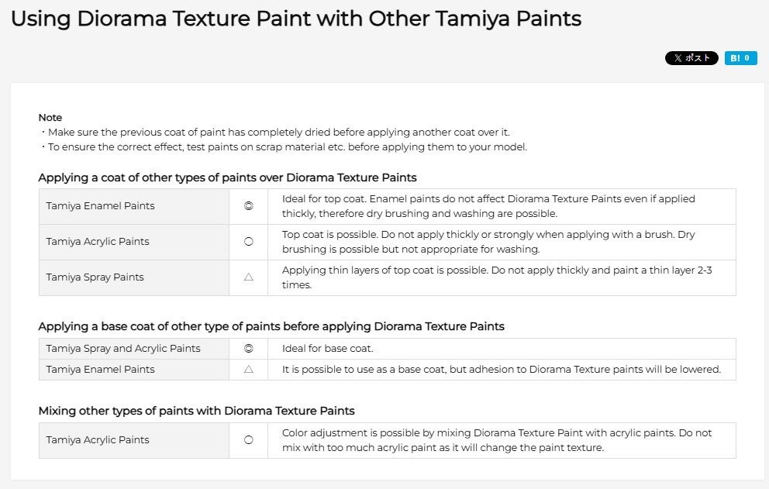Click the X logo in the post button

click(x=678, y=58)
